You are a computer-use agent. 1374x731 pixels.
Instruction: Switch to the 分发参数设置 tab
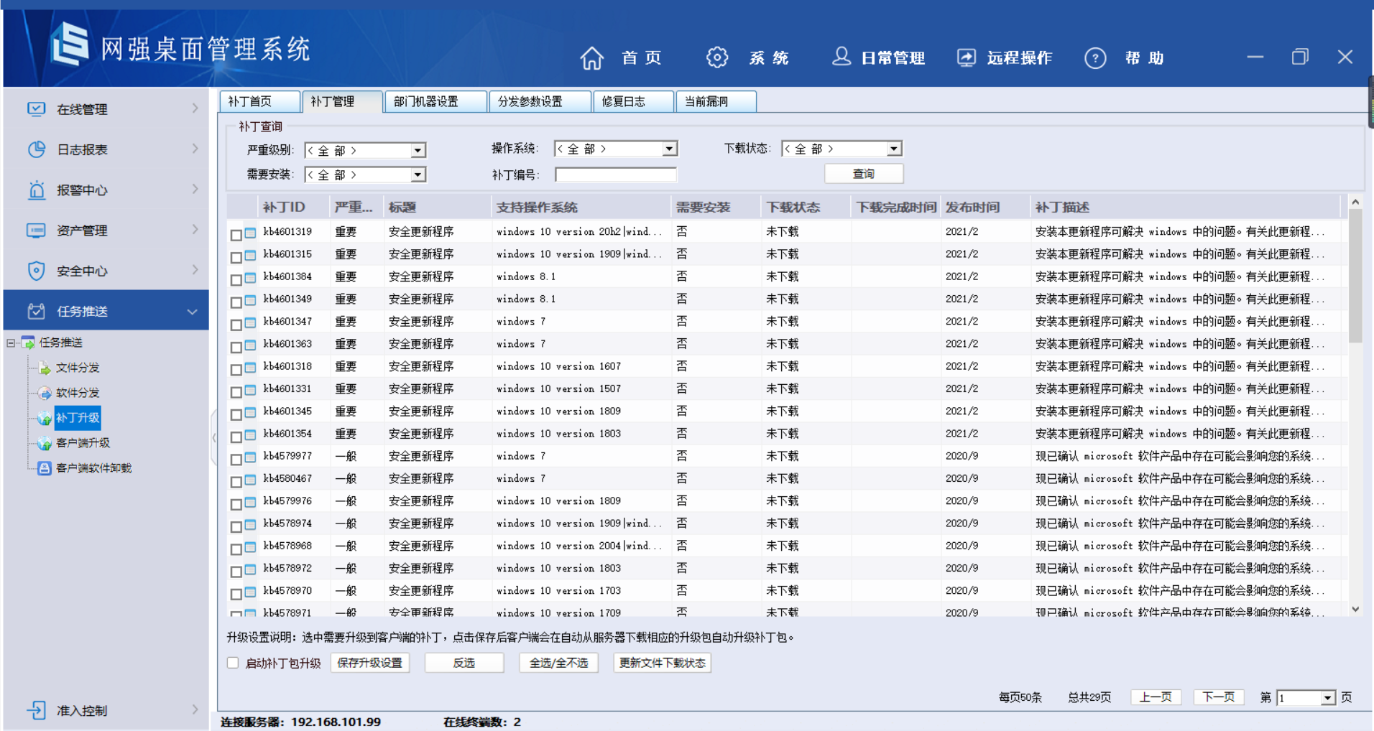[x=540, y=101]
